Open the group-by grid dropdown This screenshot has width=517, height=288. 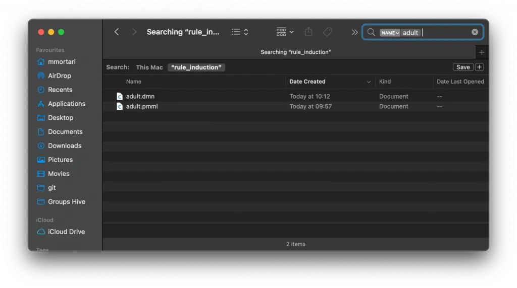pos(285,32)
